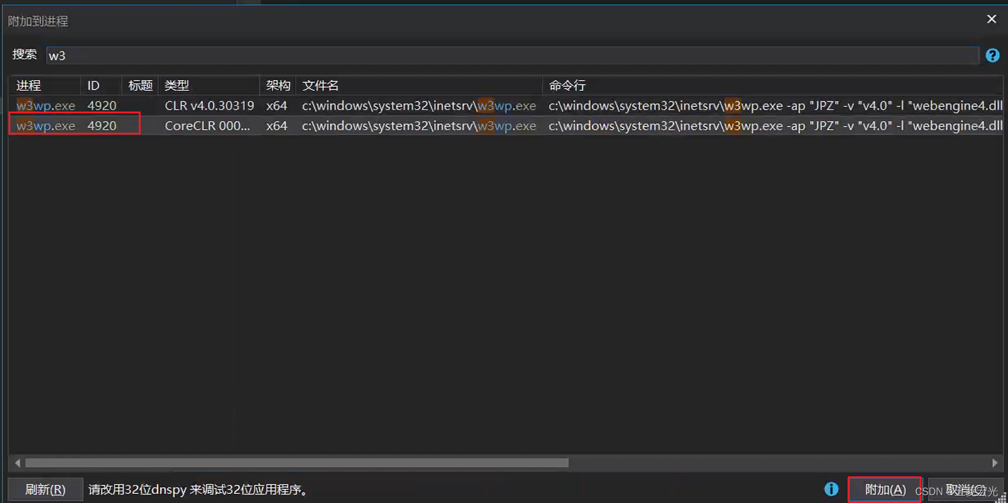Click the CoreCLR 000... type cell
The height and width of the screenshot is (503, 1008).
coord(207,125)
